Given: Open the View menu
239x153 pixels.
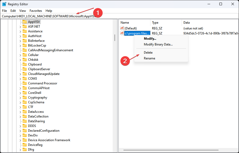Looking at the screenshot, I should click(23, 11).
